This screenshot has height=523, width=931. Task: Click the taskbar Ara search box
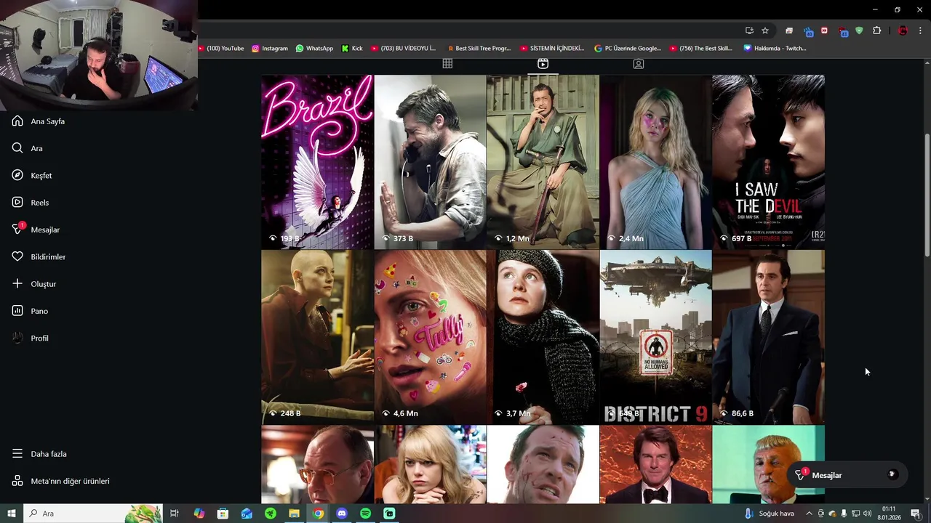click(x=92, y=514)
